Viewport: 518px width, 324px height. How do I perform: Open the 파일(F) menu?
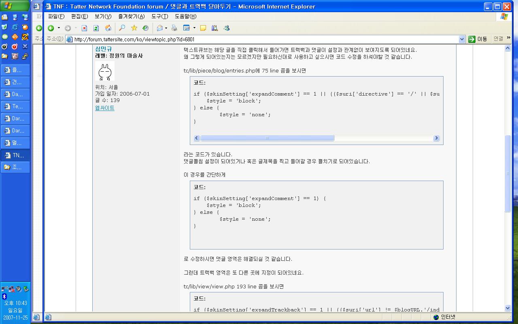(x=56, y=16)
